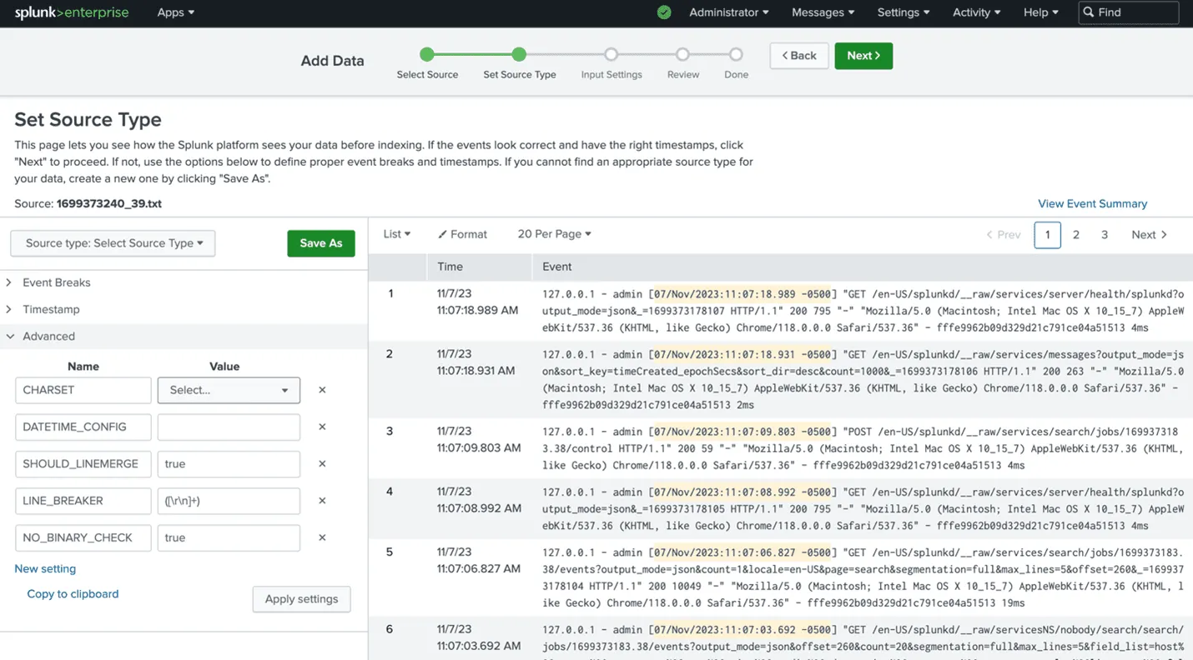Click the Select Source step marker
Screen dimensions: 1193x660
point(427,55)
